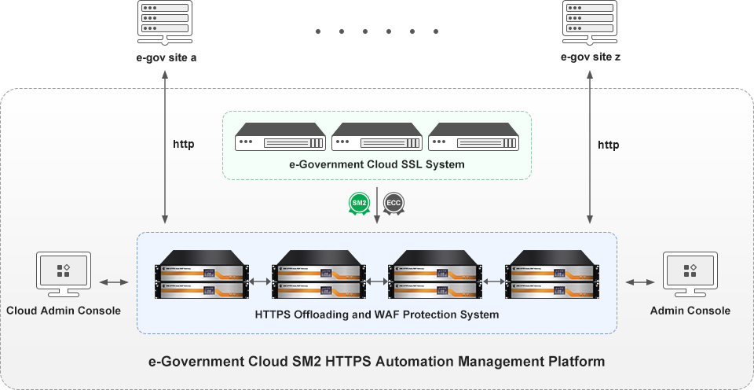Click the 'e-gov site z' label
The image size is (754, 390).
click(591, 57)
